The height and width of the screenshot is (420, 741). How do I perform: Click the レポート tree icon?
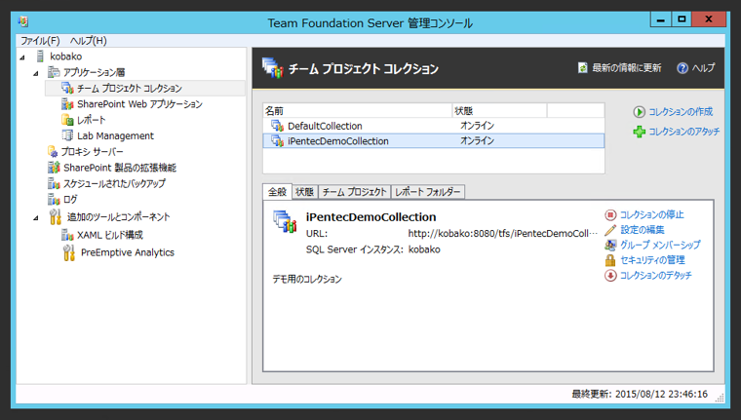coord(67,120)
